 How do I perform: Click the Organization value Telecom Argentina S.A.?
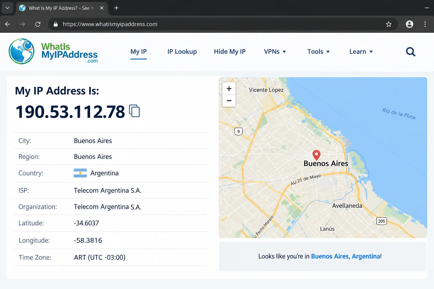pyautogui.click(x=107, y=207)
